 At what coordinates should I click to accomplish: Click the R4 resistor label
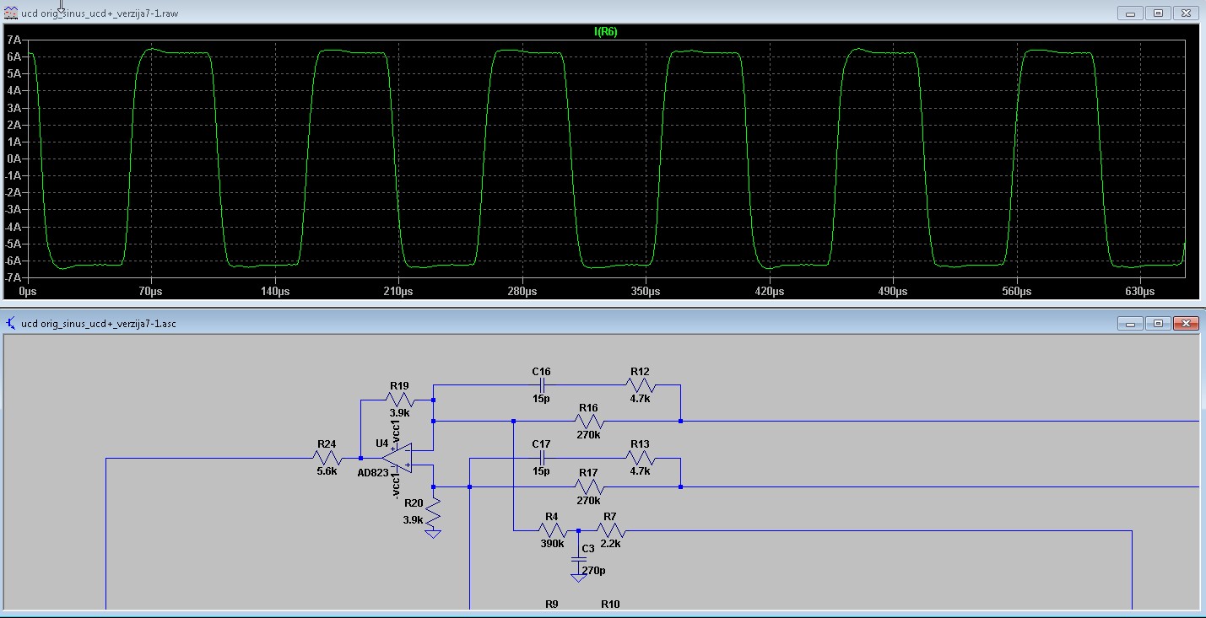551,516
